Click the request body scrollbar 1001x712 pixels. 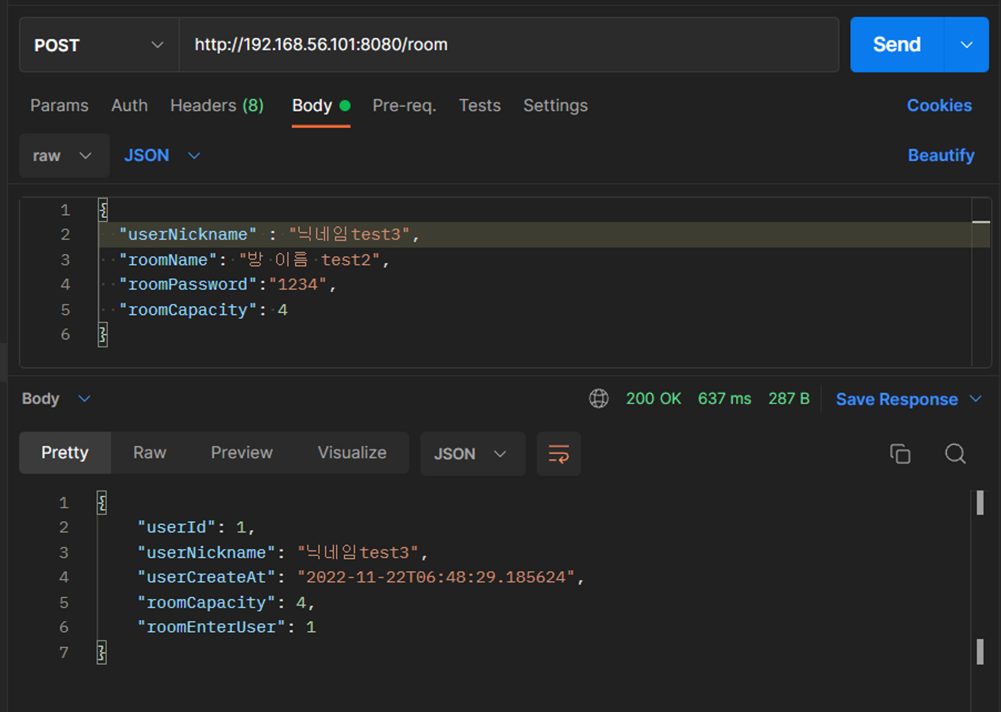point(981,282)
